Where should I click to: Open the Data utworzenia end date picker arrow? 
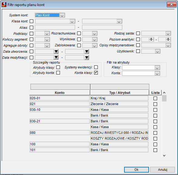87,51
